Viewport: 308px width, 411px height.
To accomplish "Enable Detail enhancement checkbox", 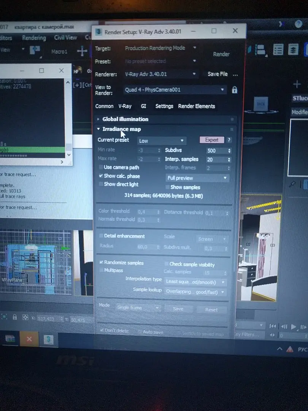I will 101,236.
